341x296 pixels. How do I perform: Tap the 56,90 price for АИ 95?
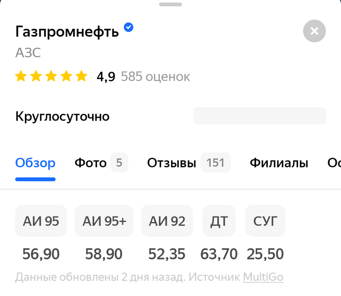click(x=41, y=254)
